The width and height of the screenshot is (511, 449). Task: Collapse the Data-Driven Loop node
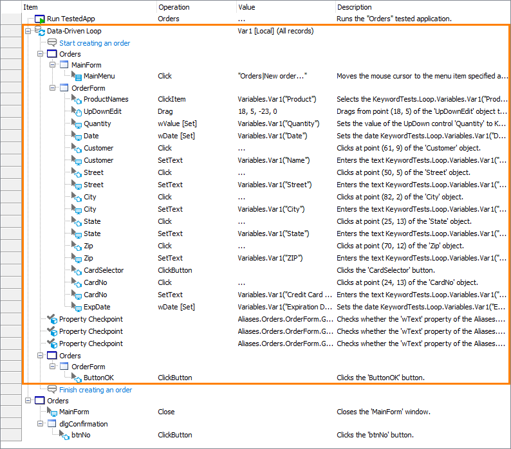(28, 31)
